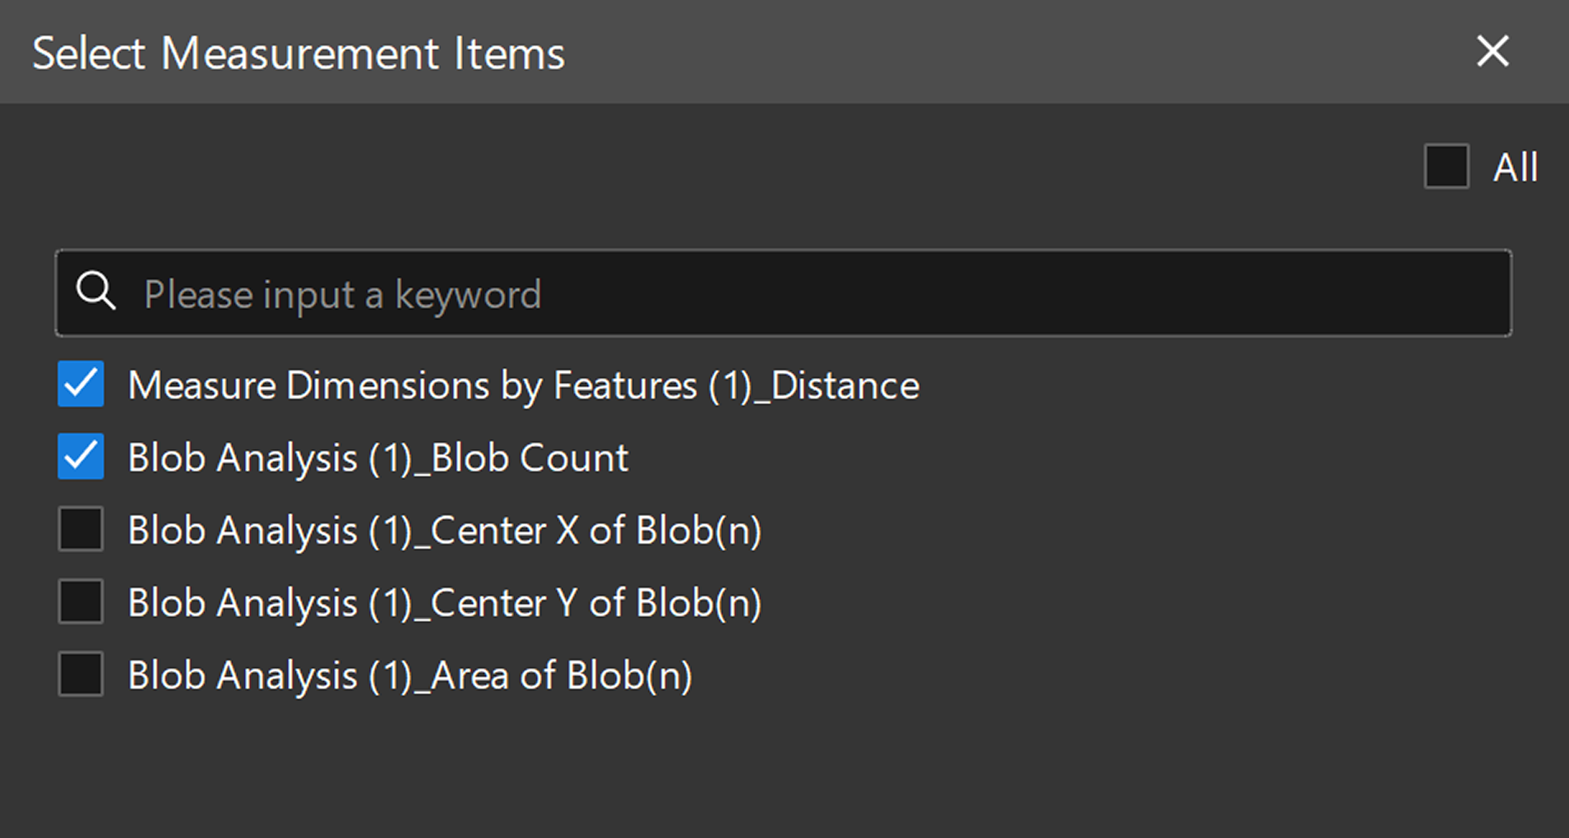Click inside the Please input a keyword box
Viewport: 1569px width, 838px height.
[576, 293]
